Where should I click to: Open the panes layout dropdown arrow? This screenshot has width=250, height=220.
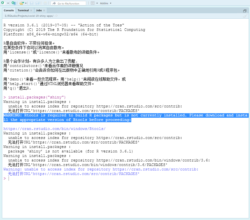pyautogui.click(x=97, y=3)
